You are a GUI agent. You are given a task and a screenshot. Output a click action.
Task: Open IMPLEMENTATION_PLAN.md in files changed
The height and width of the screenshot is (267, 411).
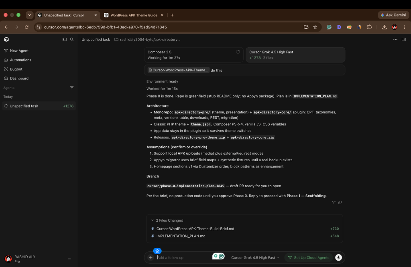pos(181,236)
